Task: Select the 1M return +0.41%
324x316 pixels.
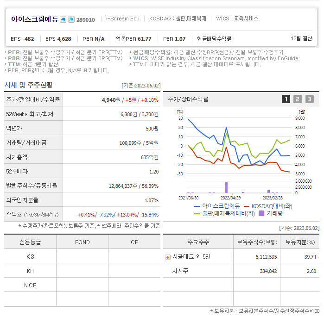Action: point(86,215)
